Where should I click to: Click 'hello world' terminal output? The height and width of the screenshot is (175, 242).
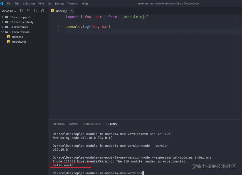click(x=63, y=165)
